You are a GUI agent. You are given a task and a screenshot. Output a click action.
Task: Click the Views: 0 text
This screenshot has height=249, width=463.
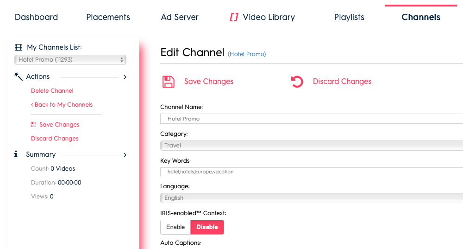click(x=42, y=196)
